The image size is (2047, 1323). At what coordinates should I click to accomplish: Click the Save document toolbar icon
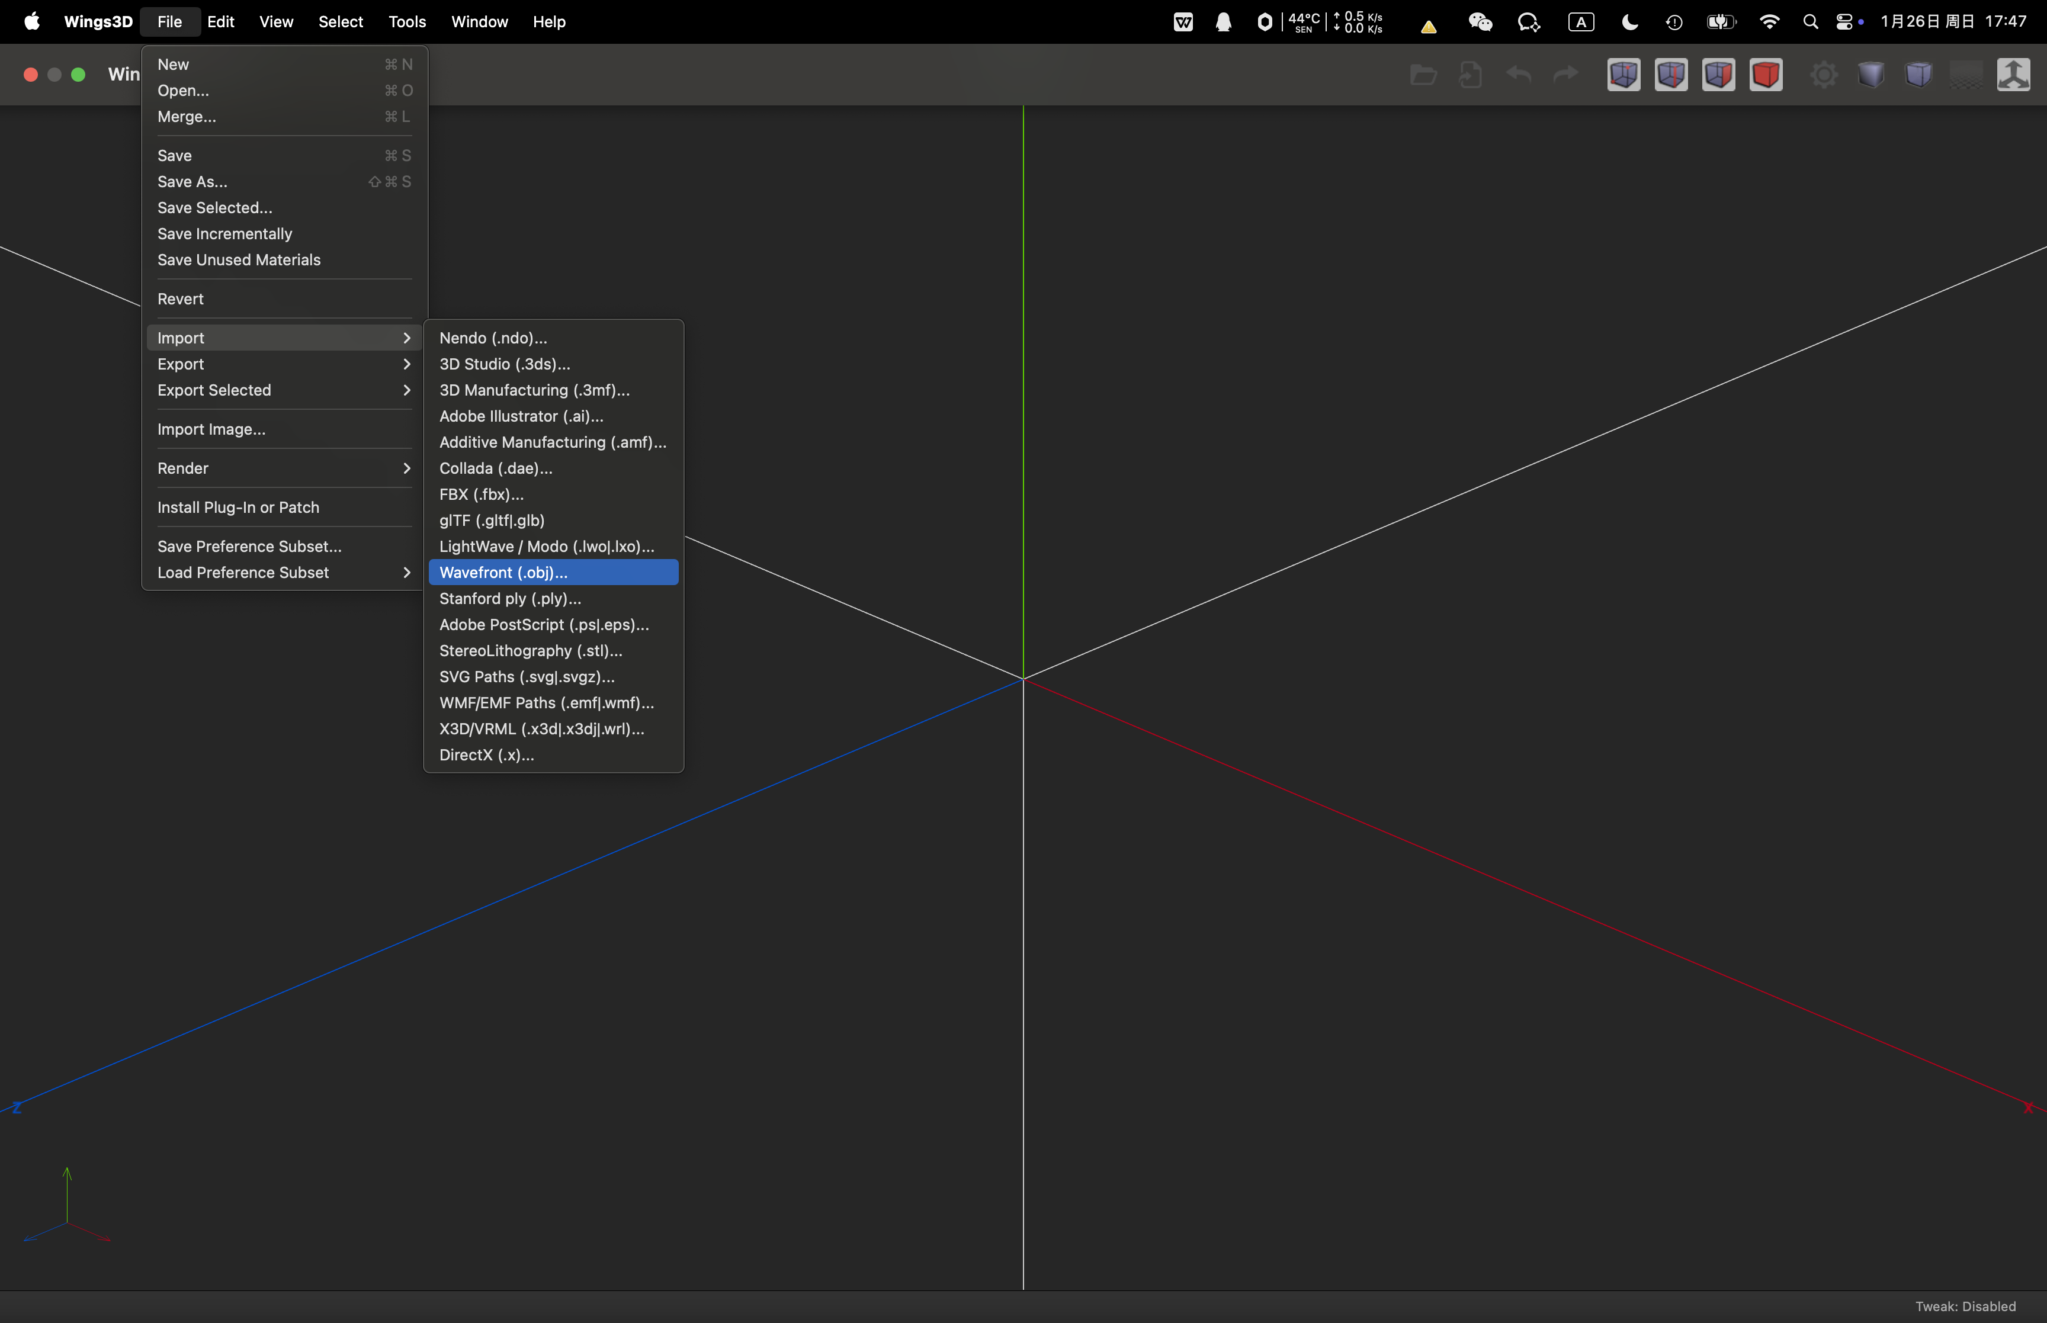tap(1471, 75)
